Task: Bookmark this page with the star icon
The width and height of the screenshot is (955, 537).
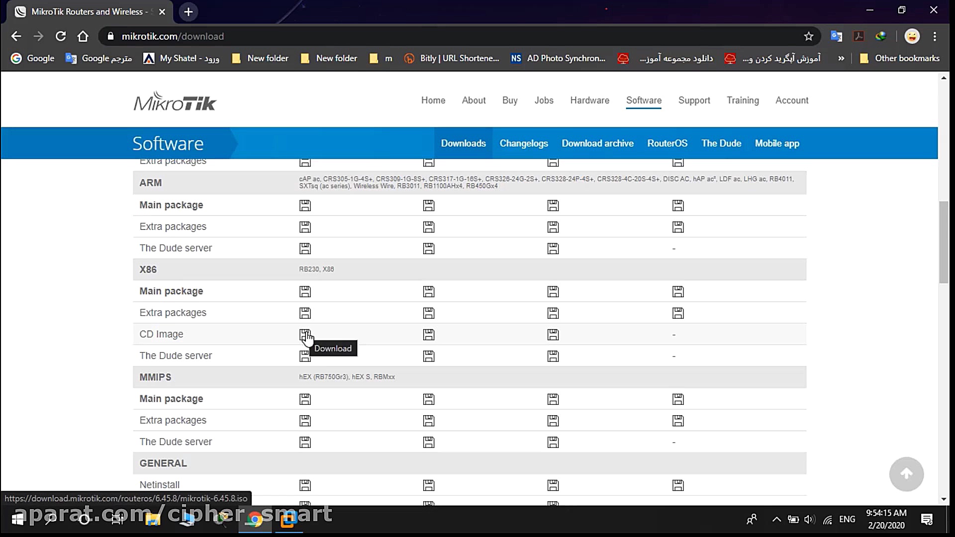Action: (808, 36)
